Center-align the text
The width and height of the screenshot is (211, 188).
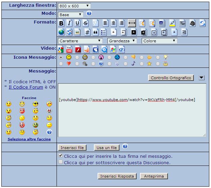pyautogui.click(x=113, y=23)
